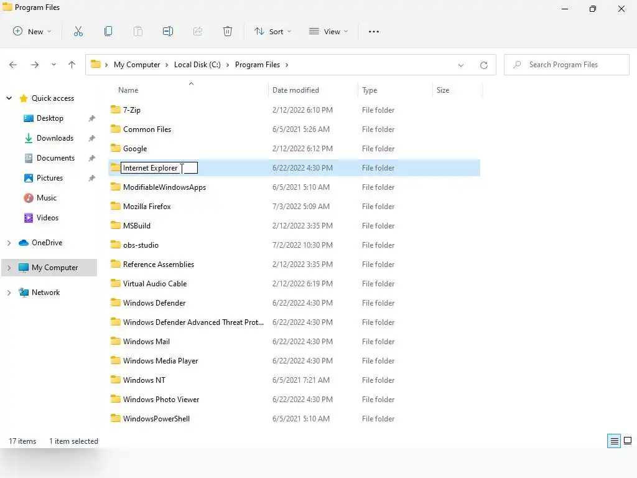637x478 pixels.
Task: Click the 7-Zip folder icon
Action: click(115, 110)
